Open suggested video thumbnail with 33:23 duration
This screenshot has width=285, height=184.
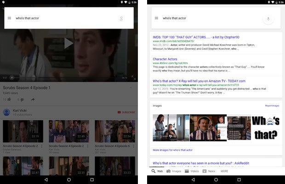115,166
